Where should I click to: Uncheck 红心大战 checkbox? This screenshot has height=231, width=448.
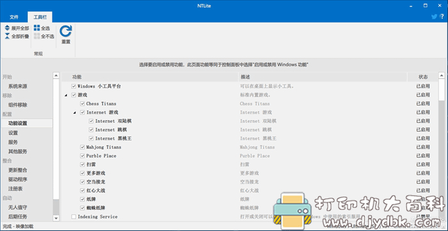click(83, 191)
